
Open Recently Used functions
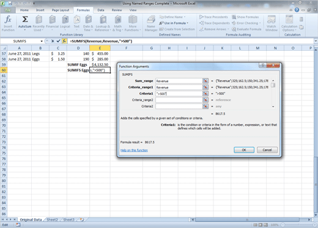pos(39,23)
